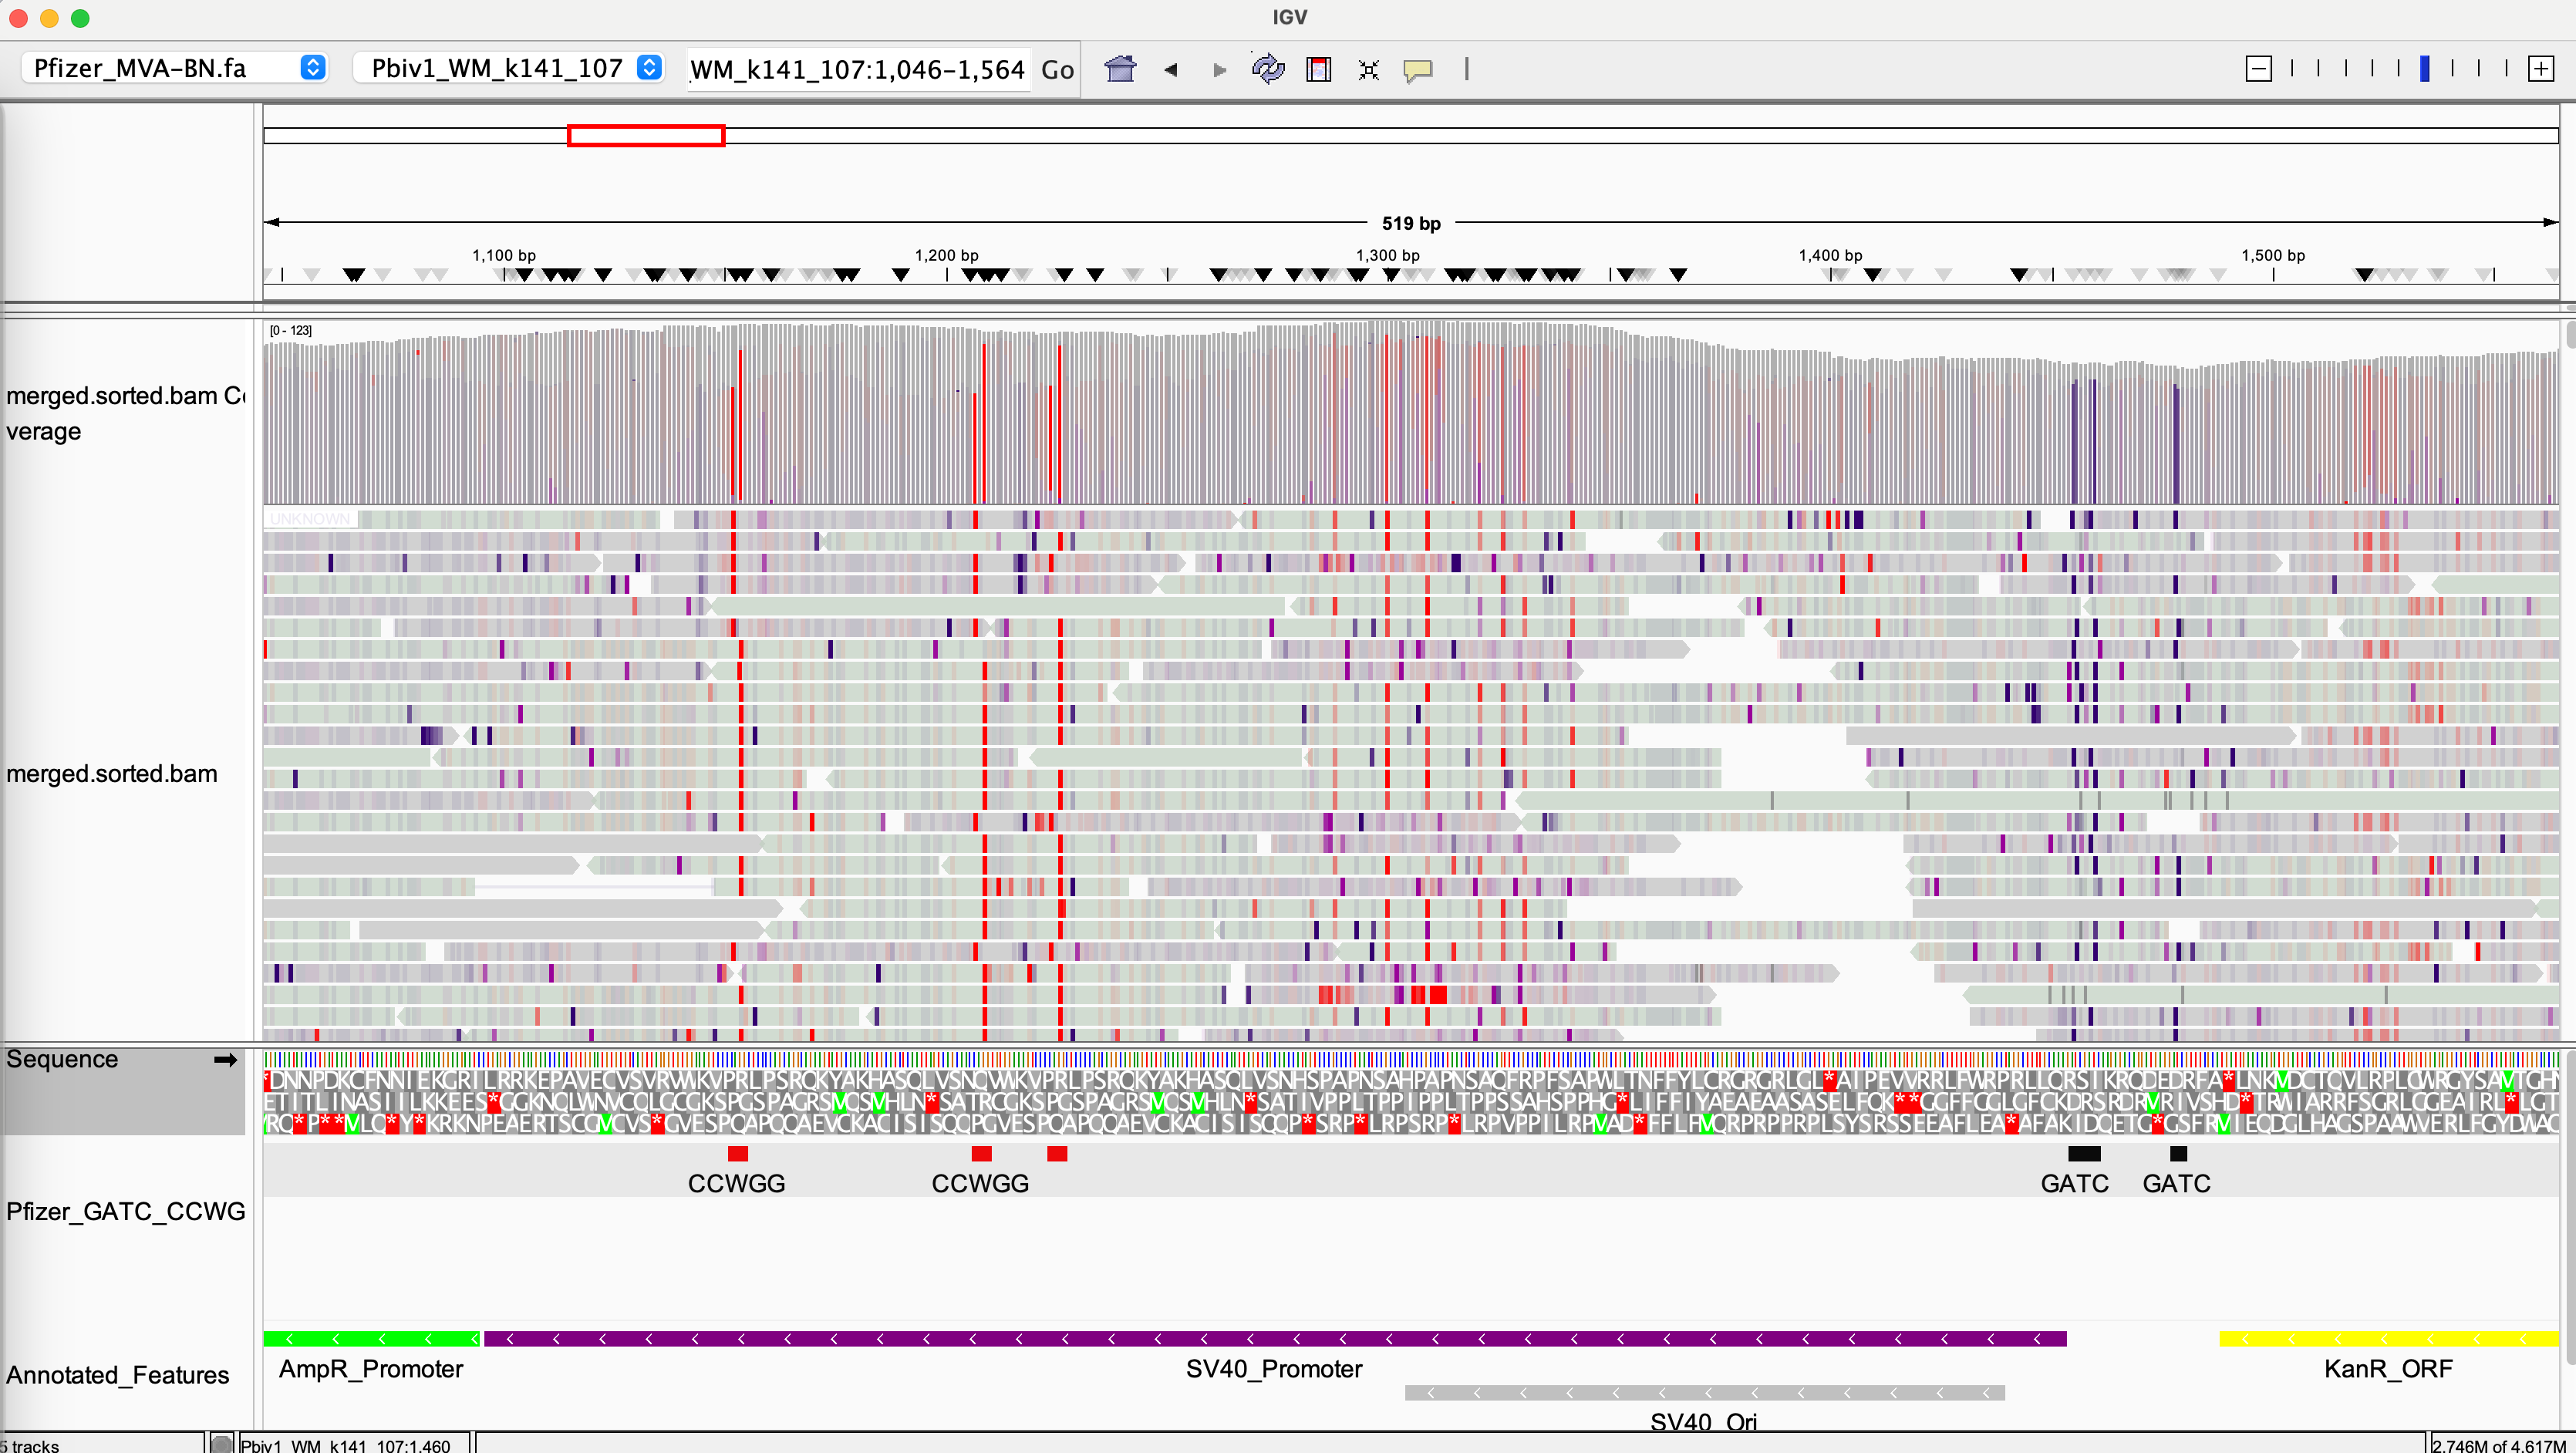Click the AmpR_Promoter green feature
This screenshot has height=1453, width=2576.
tap(370, 1338)
